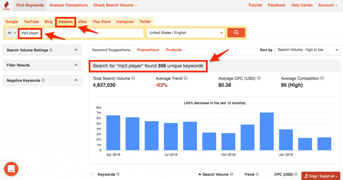Open the Help Center link

pos(302,5)
